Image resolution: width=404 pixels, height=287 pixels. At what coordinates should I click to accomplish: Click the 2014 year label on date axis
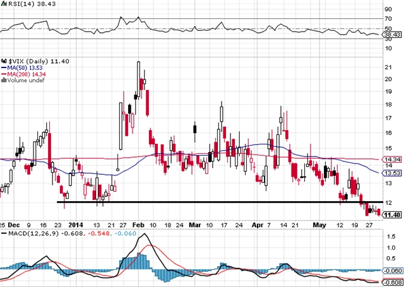pyautogui.click(x=76, y=225)
